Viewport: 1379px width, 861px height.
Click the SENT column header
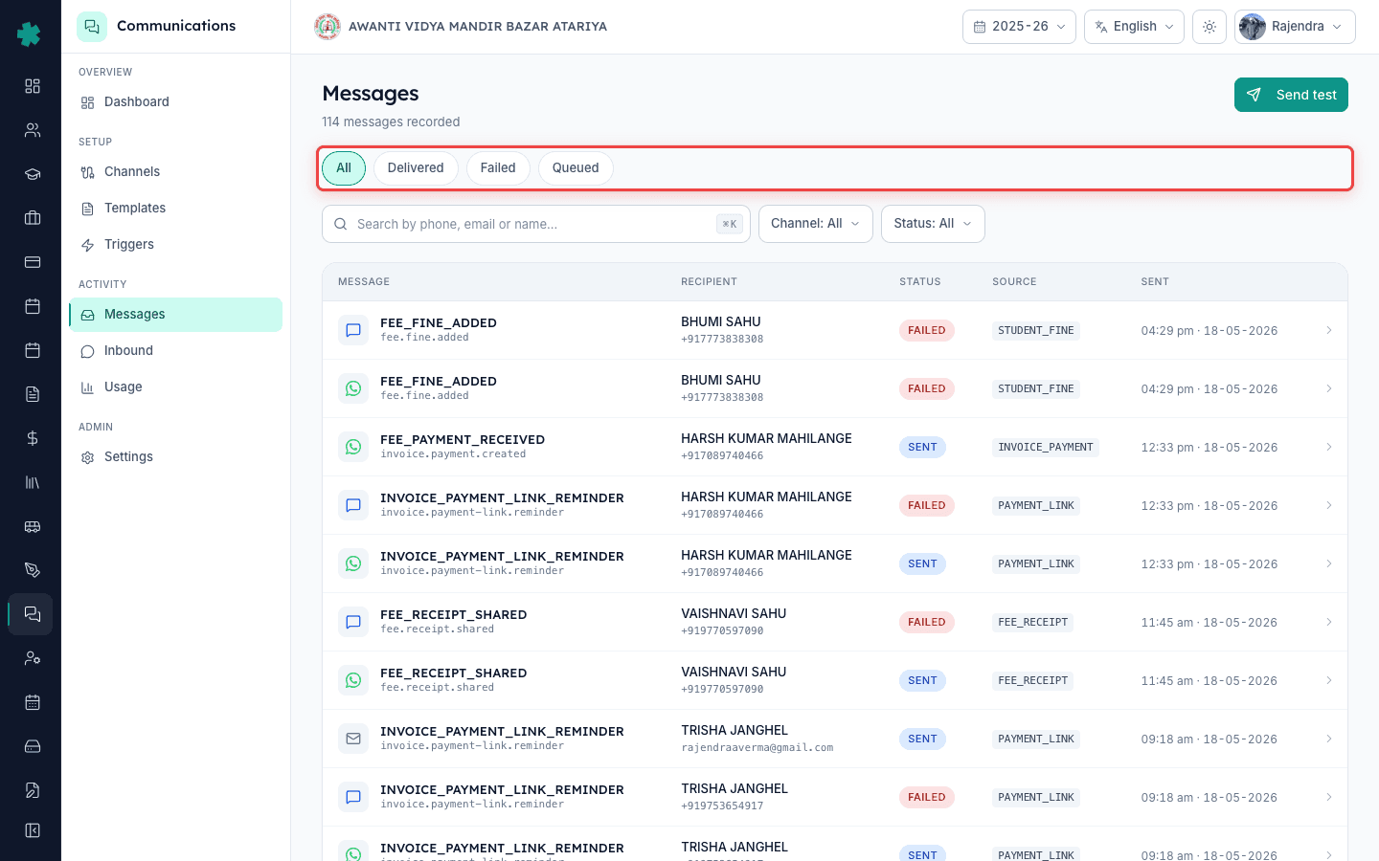1155,282
